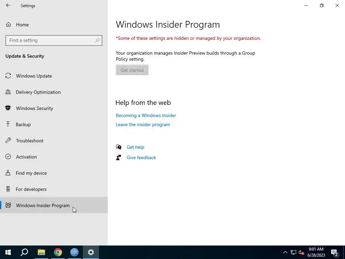345x259 pixels.
Task: Click the Help from the web heading
Action: [143, 103]
